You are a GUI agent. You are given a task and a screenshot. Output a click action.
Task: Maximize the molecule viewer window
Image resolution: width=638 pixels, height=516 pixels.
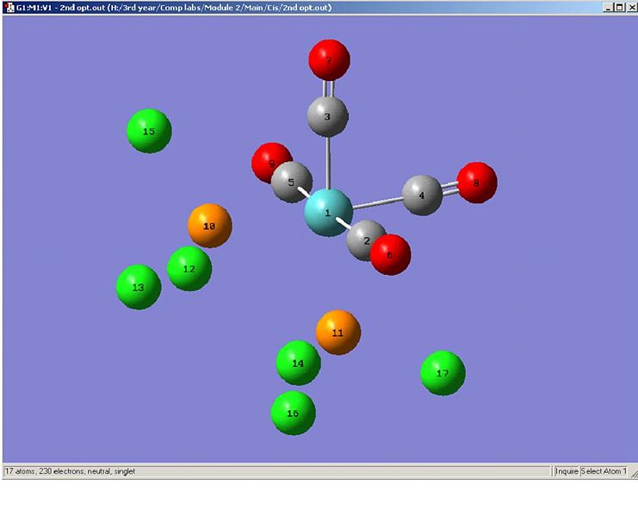[x=619, y=8]
